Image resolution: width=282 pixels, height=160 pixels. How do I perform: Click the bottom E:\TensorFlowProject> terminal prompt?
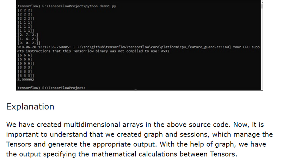tap(50, 87)
